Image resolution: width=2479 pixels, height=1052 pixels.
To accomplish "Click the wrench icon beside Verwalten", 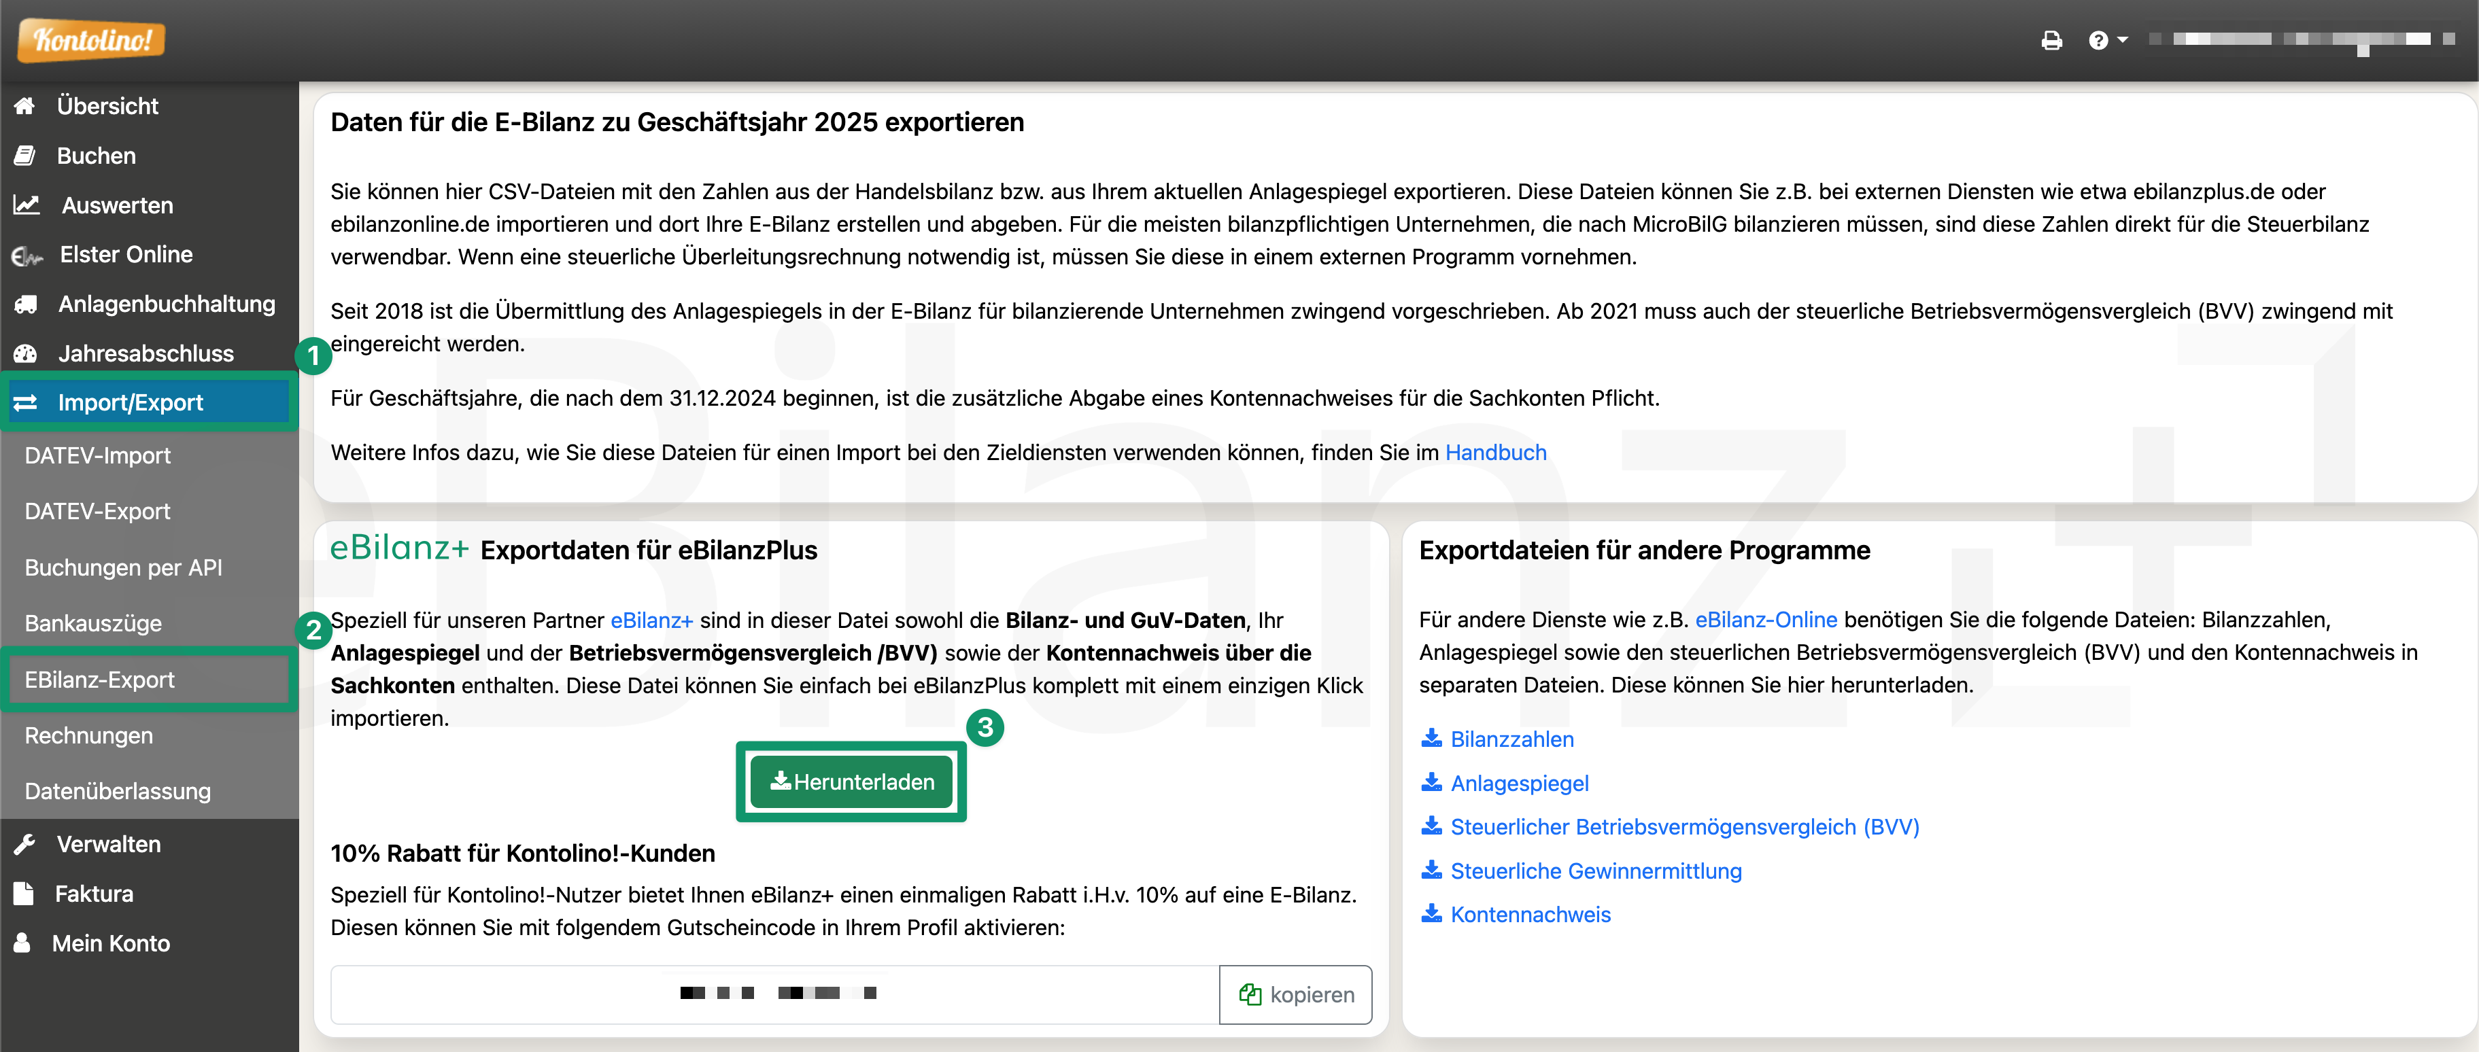I will 25,844.
